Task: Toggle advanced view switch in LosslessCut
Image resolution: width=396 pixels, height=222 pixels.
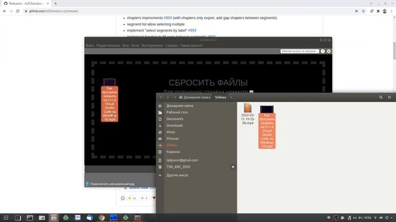Action: point(87,184)
